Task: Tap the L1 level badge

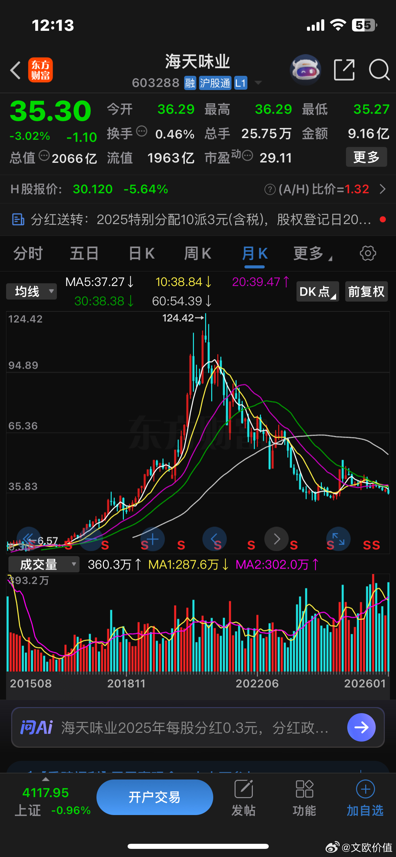Action: click(x=240, y=83)
